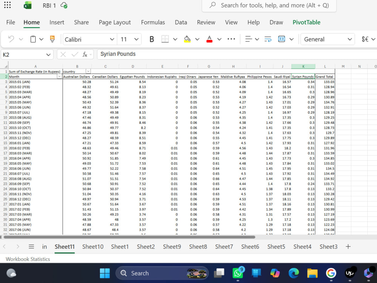Viewport: 377px width, 283px height.
Task: Apply red font color
Action: pyautogui.click(x=209, y=39)
